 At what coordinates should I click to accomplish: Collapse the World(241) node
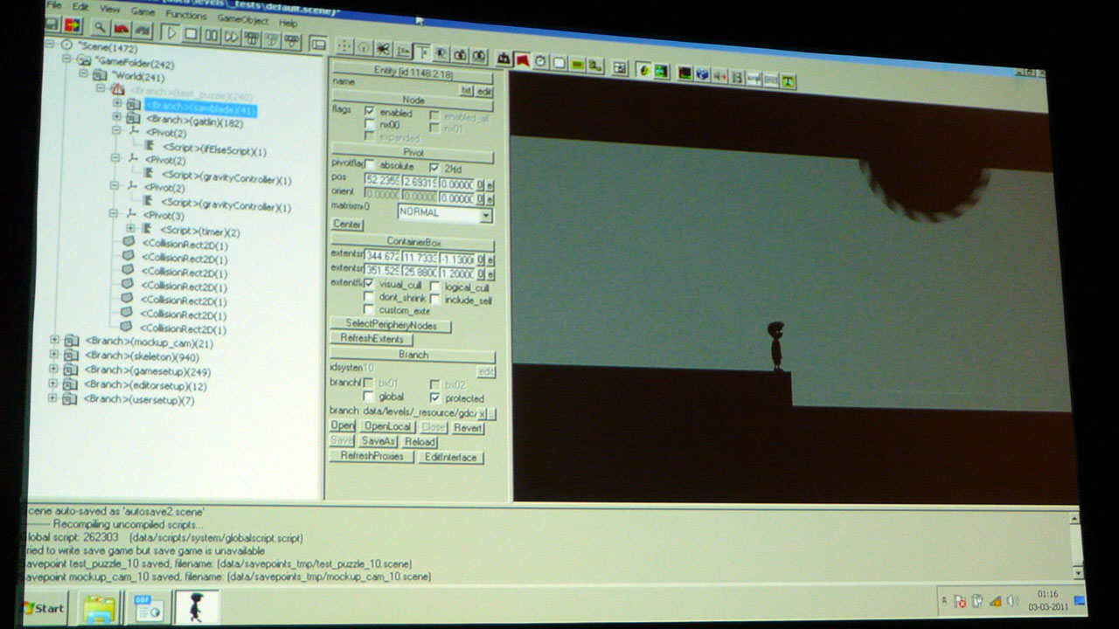coord(84,74)
